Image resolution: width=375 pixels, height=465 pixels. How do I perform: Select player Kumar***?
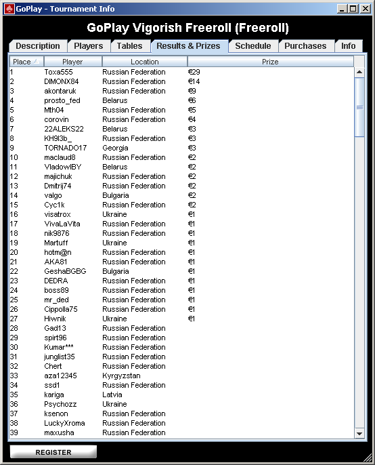tap(59, 347)
